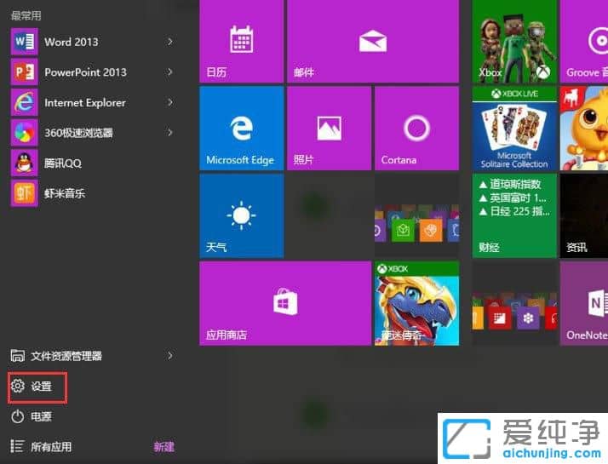The width and height of the screenshot is (608, 464).
Task: Click the 设置 label
Action: click(x=42, y=387)
